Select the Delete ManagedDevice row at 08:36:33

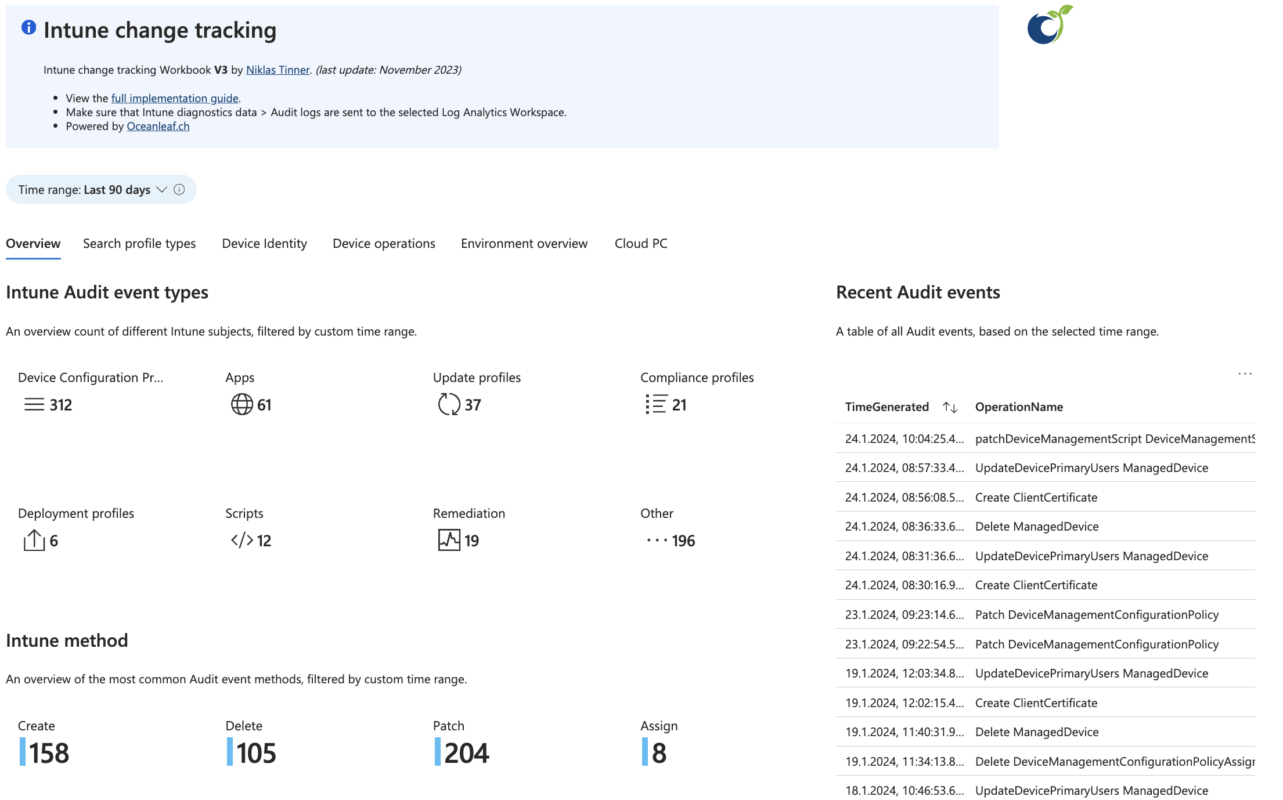[x=1037, y=527]
